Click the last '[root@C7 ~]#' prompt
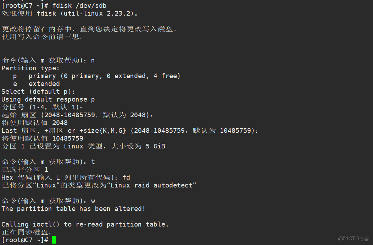The width and height of the screenshot is (373, 245). click(25, 240)
